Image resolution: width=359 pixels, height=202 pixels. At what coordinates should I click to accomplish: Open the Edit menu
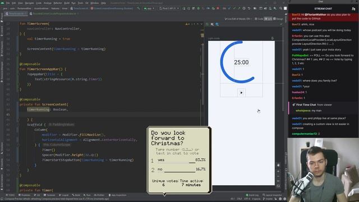click(13, 3)
